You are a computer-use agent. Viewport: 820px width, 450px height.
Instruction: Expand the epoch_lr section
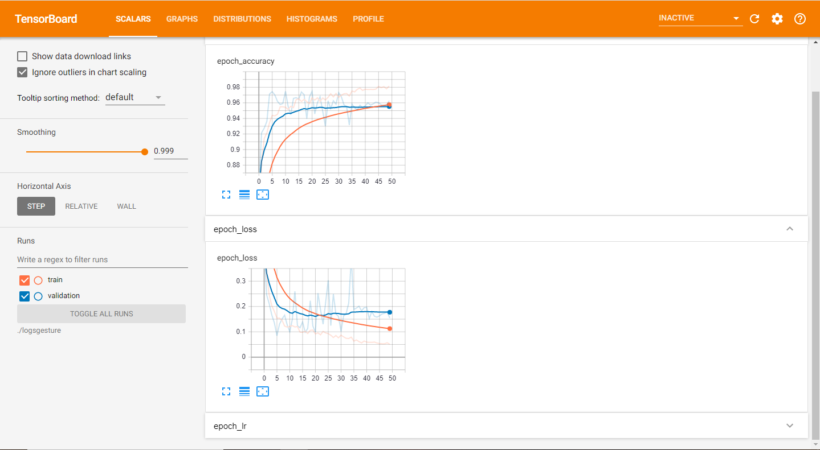pyautogui.click(x=790, y=426)
